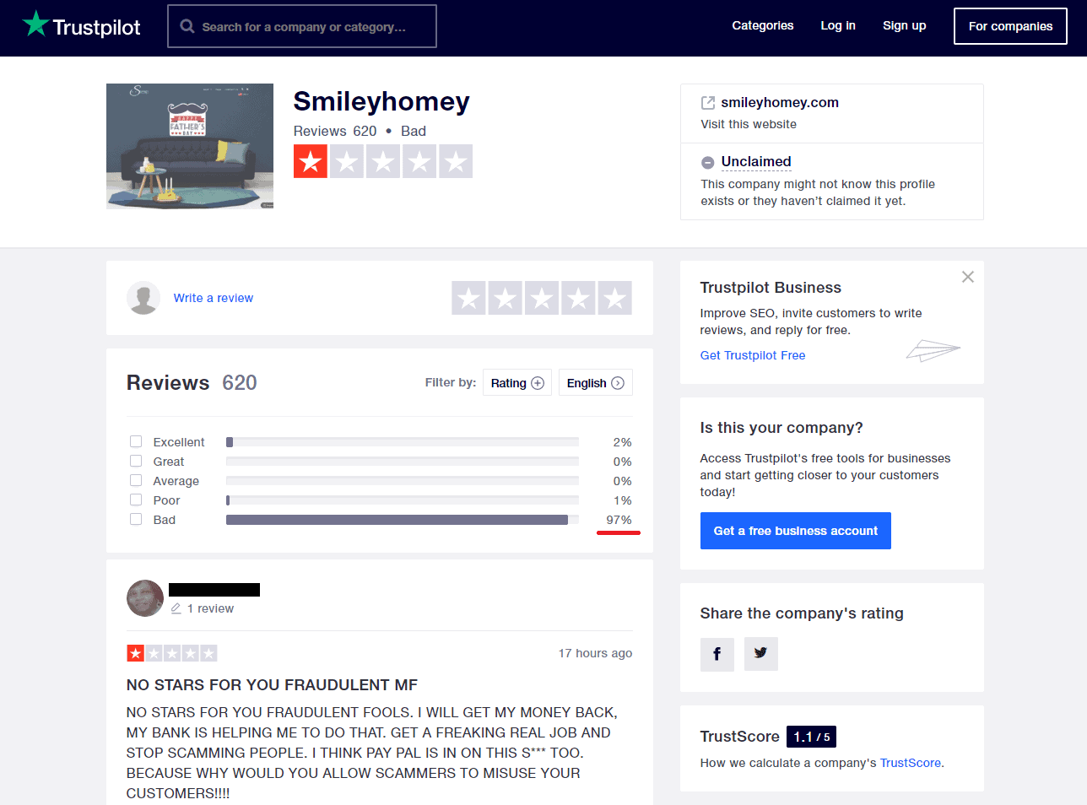Screen dimensions: 1087x805
Task: Click the For companies button
Action: pos(1010,26)
